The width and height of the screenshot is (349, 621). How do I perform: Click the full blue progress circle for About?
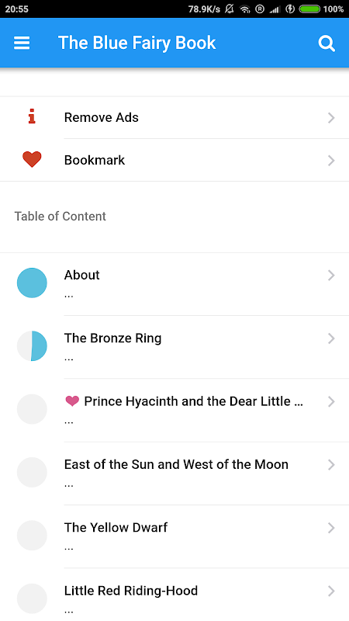32,283
